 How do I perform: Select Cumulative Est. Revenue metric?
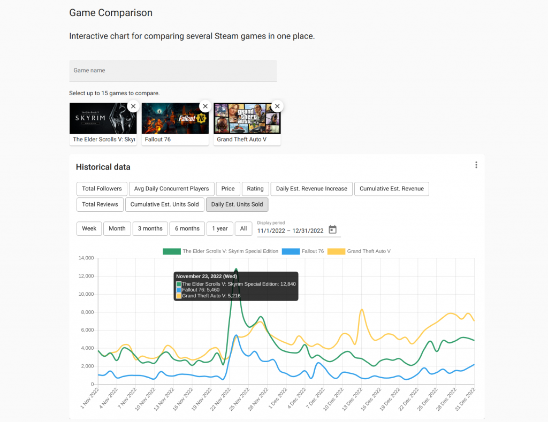point(391,189)
